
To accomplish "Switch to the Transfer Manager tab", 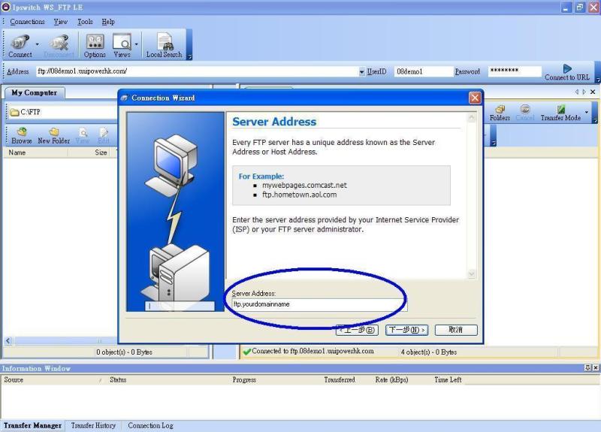I will (32, 425).
